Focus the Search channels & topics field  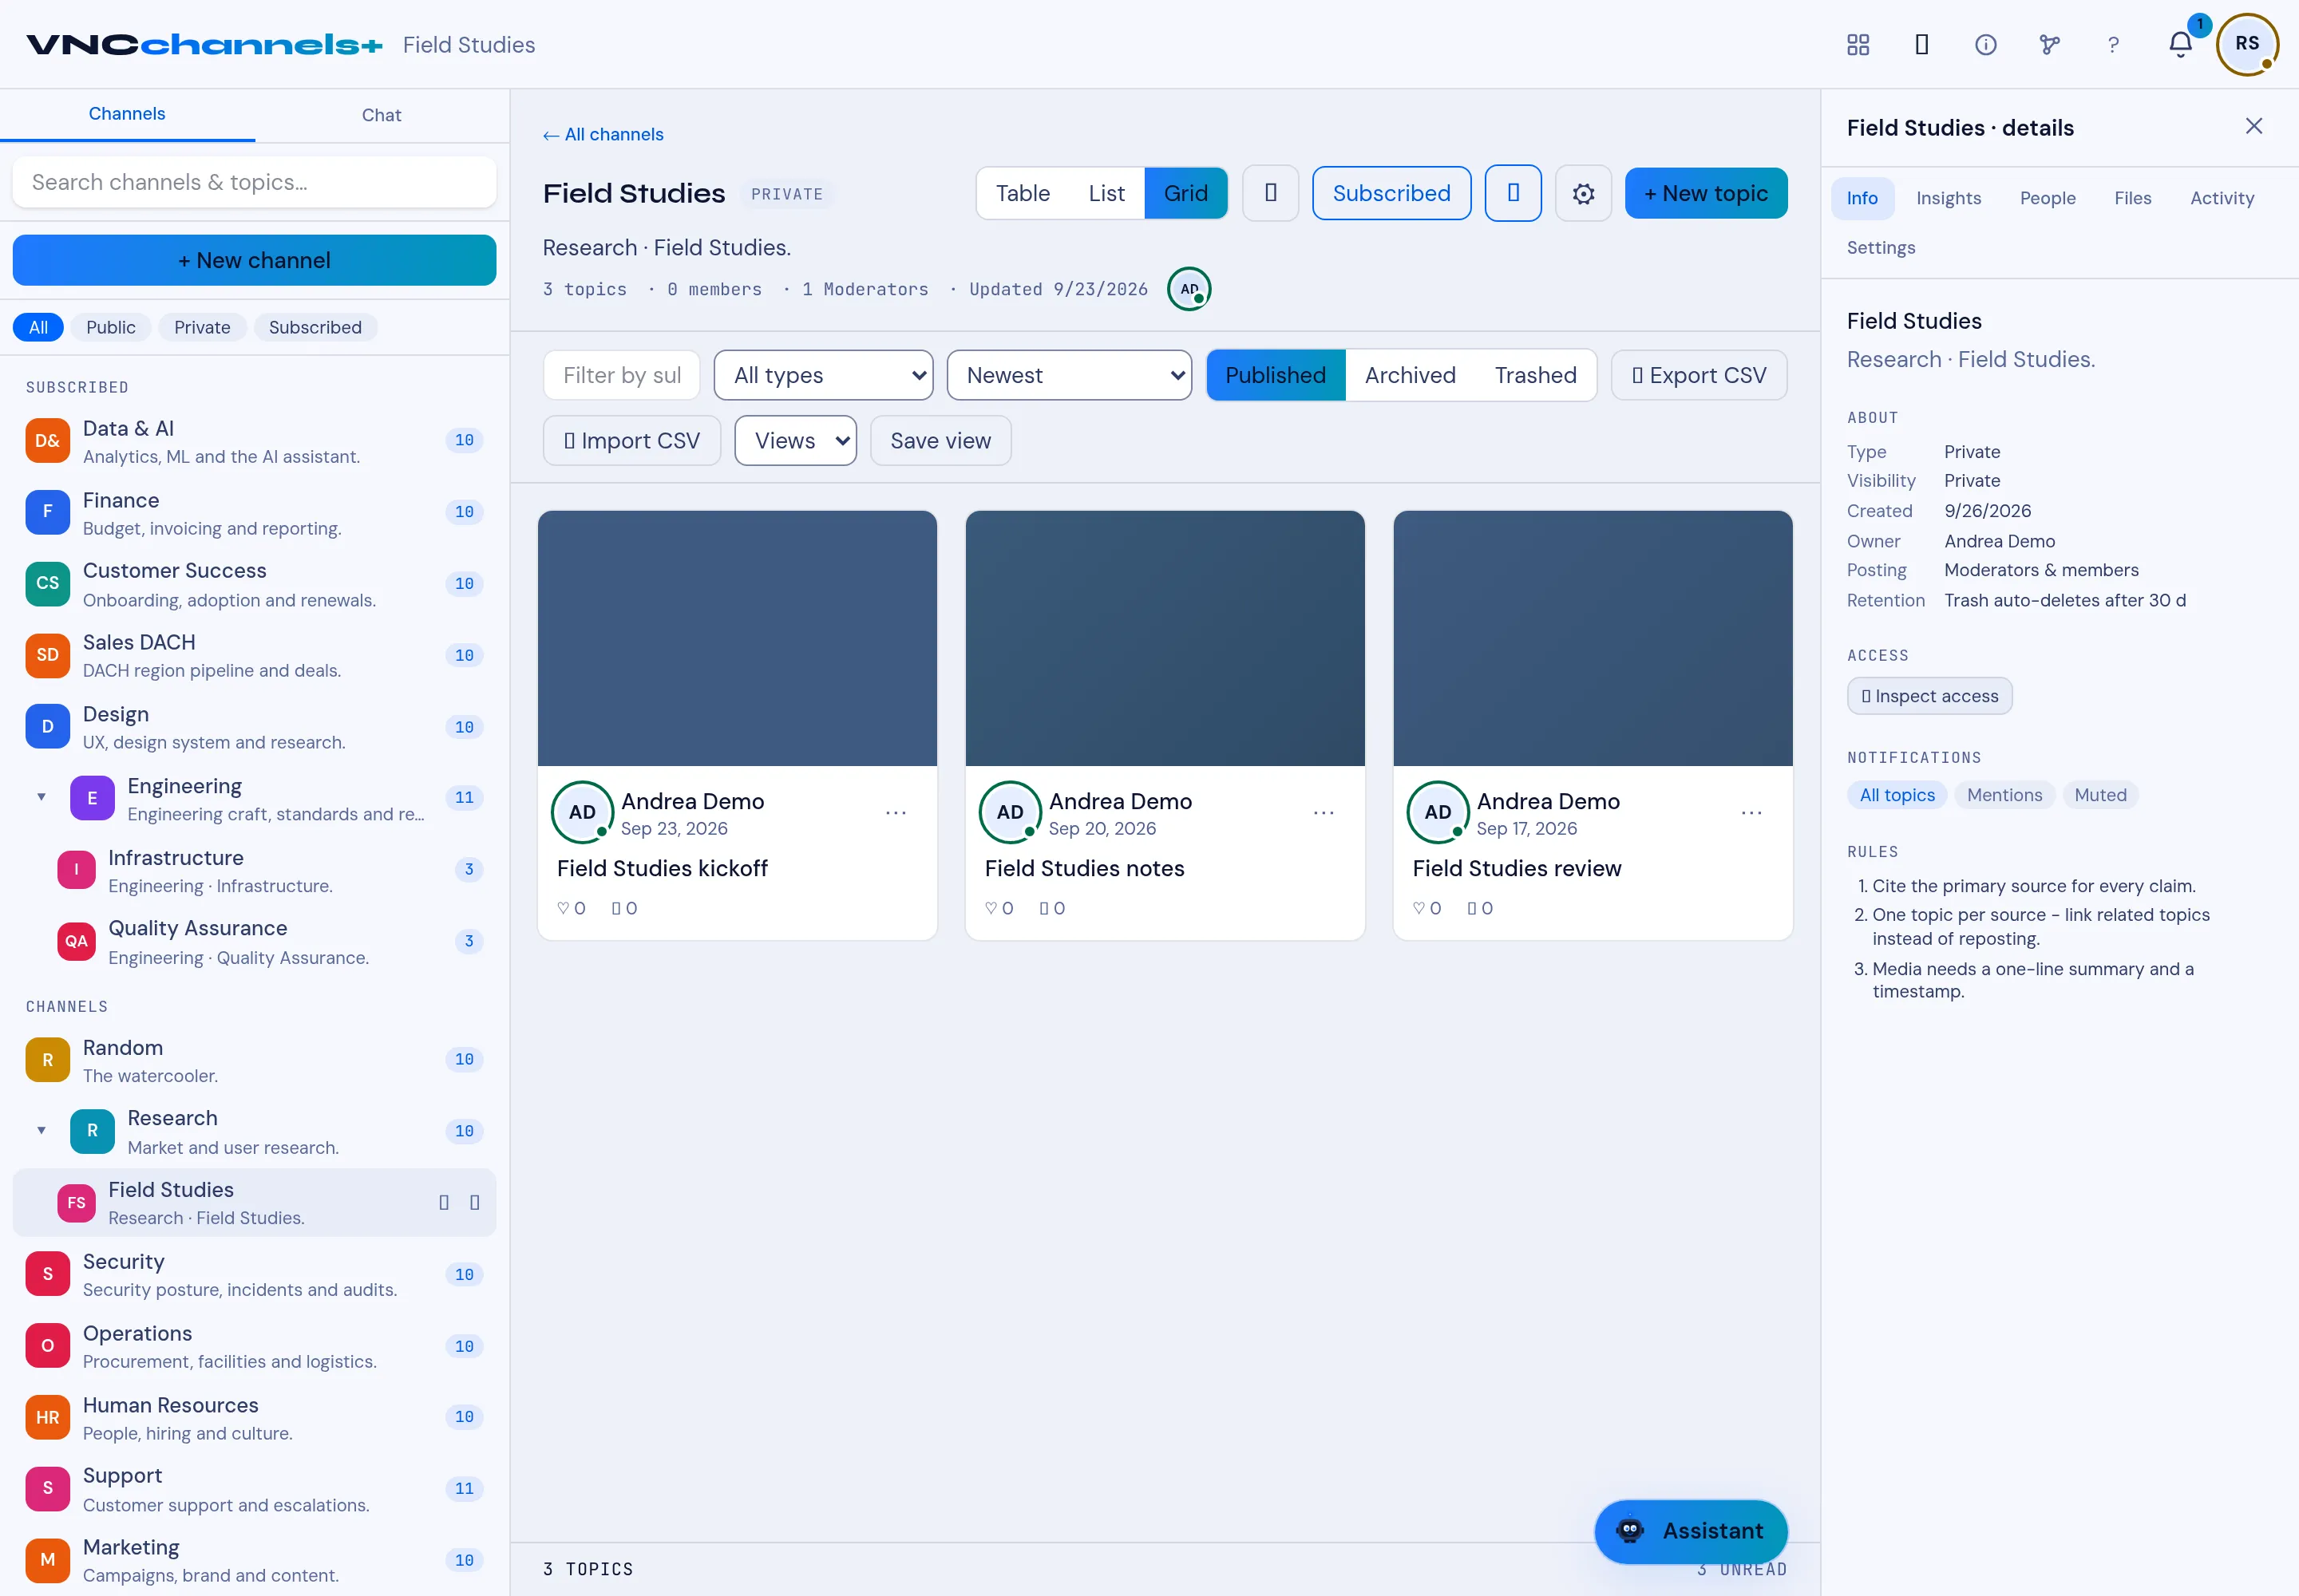click(254, 182)
